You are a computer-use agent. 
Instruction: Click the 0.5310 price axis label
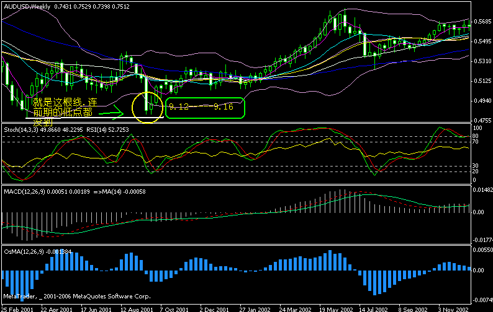[x=482, y=61]
